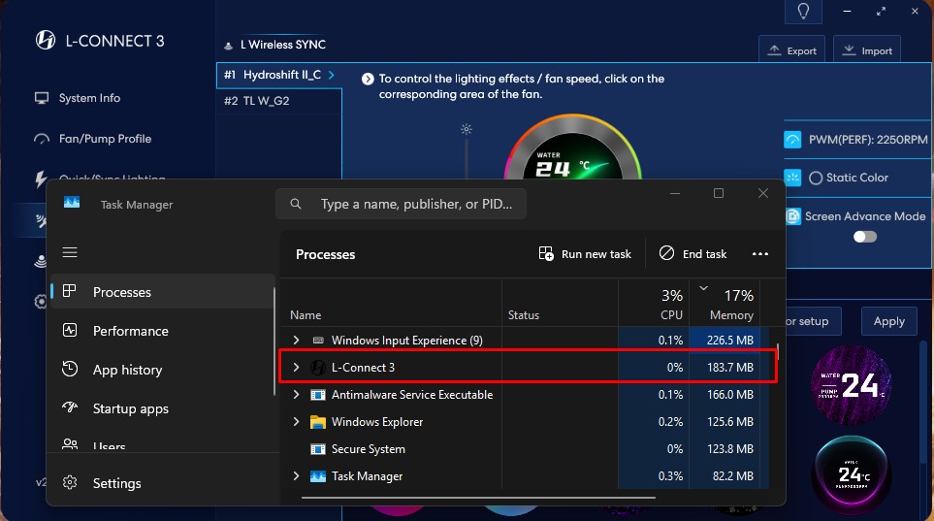Click Export button in L-Connect
The height and width of the screenshot is (521, 934).
click(791, 50)
